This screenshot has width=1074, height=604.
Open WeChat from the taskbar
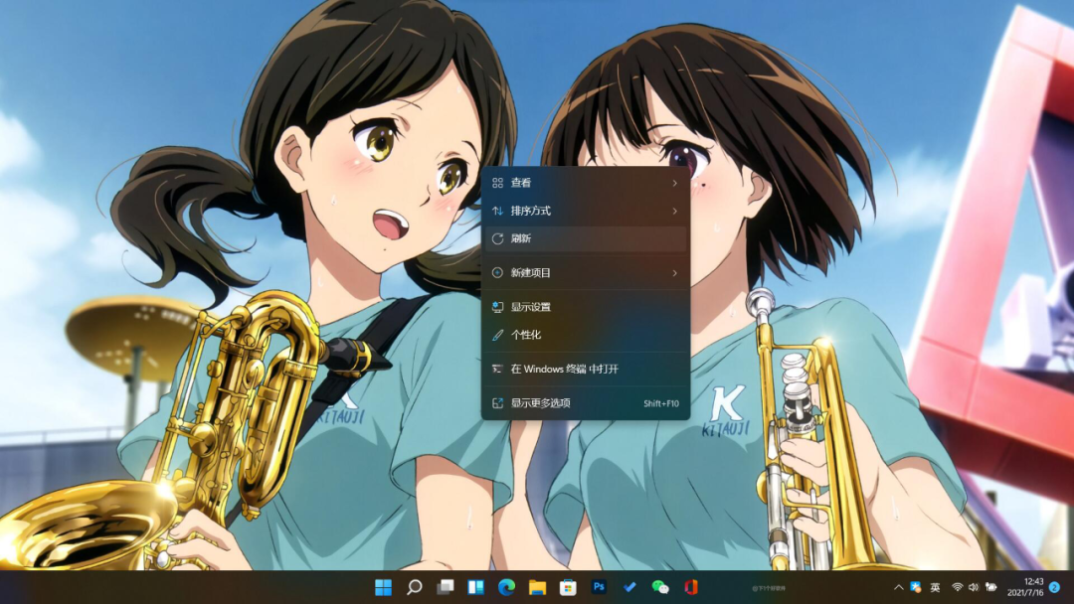[x=660, y=587]
